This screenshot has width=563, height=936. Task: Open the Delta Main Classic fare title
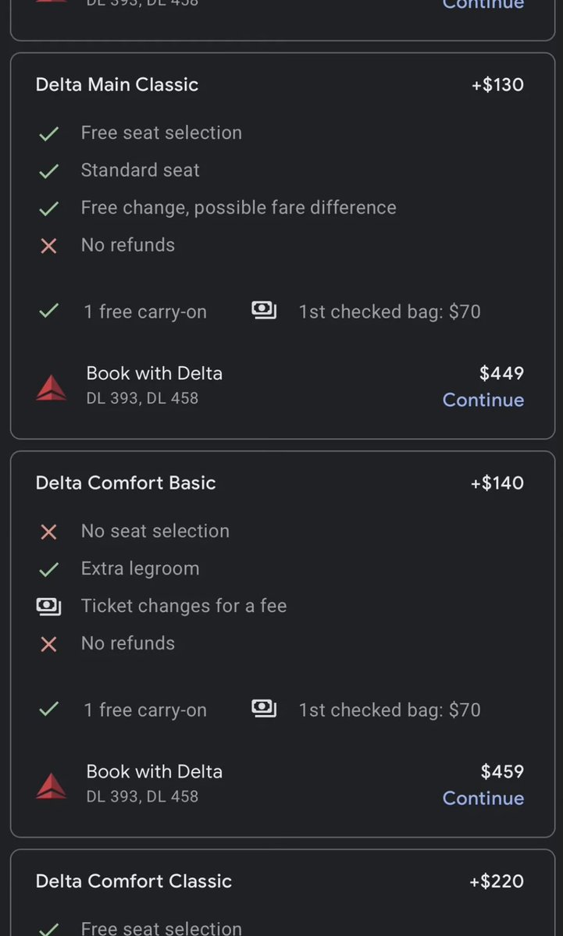(117, 85)
